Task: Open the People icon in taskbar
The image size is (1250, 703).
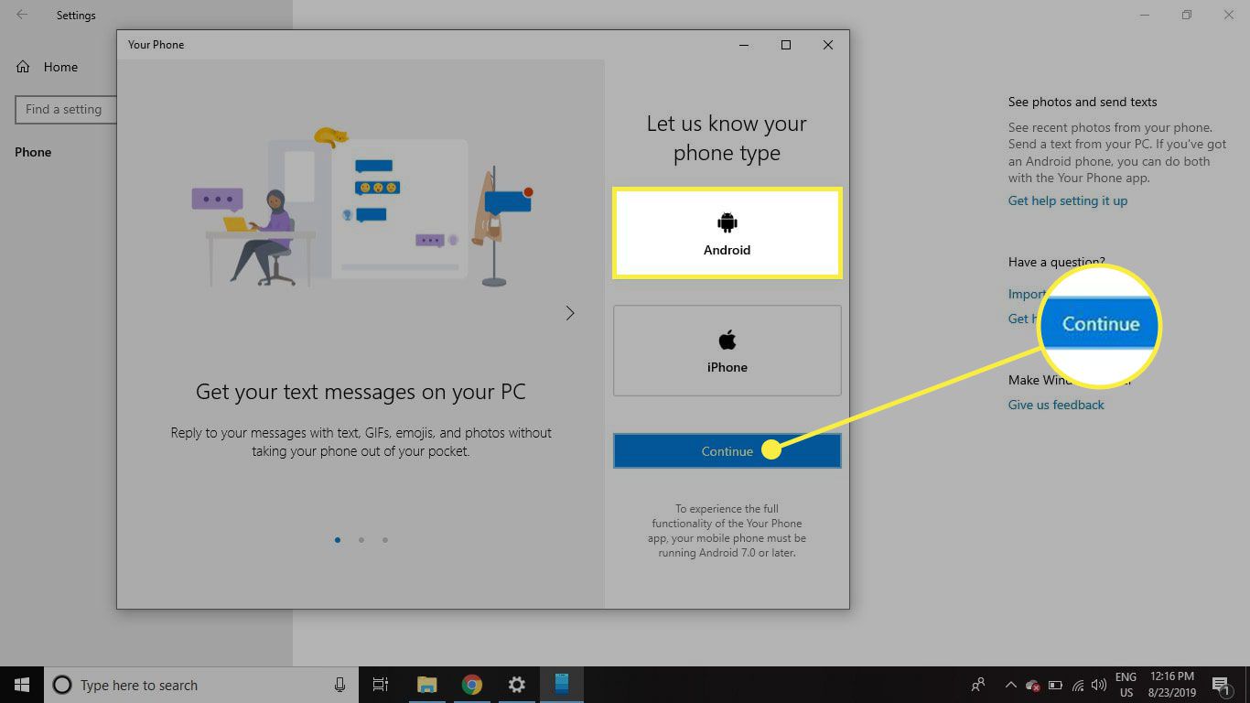Action: point(978,685)
